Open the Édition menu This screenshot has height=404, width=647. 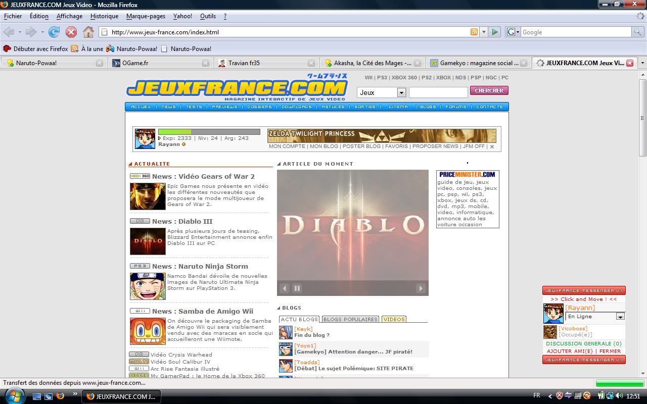[x=39, y=16]
